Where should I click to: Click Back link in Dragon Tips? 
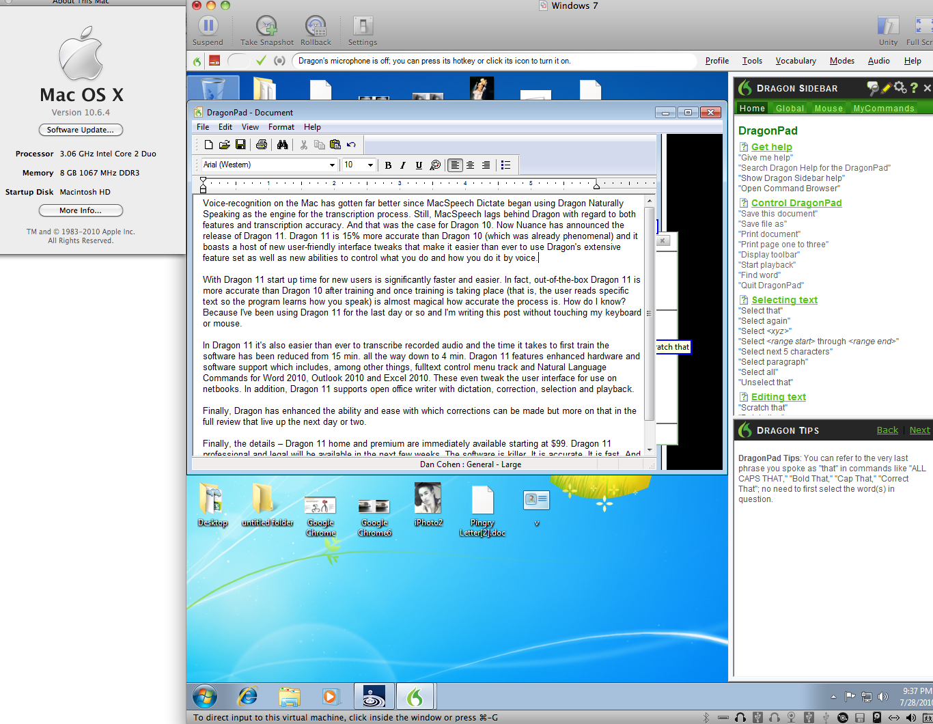(887, 430)
